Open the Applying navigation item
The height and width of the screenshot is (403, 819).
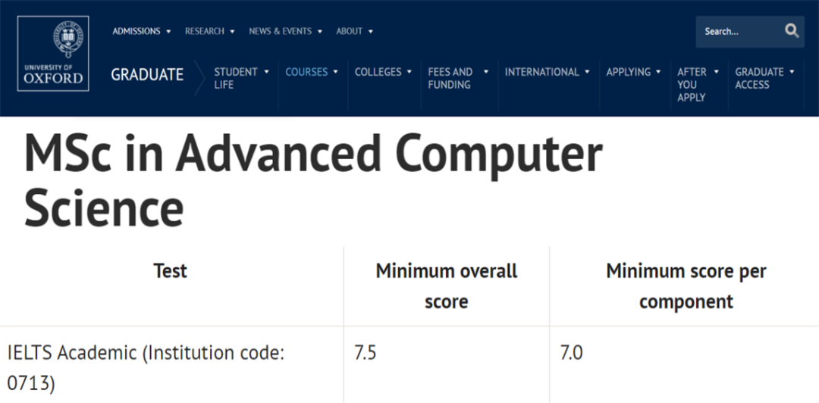pos(629,72)
